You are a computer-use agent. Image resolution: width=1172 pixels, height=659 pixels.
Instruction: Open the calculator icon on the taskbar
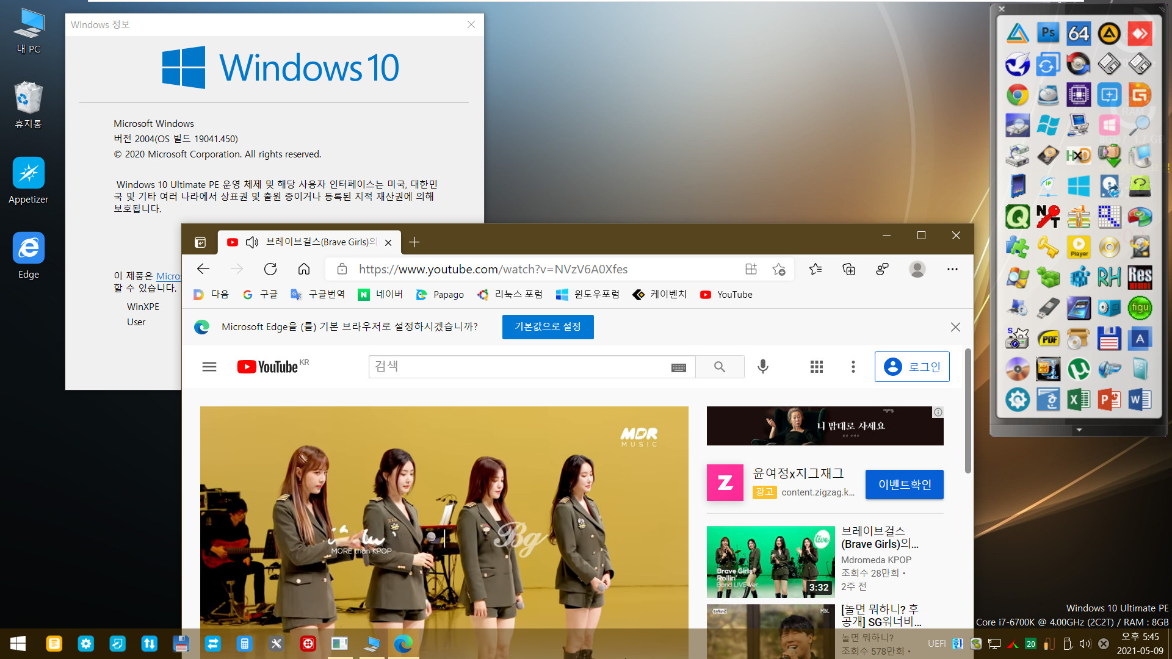[x=244, y=644]
